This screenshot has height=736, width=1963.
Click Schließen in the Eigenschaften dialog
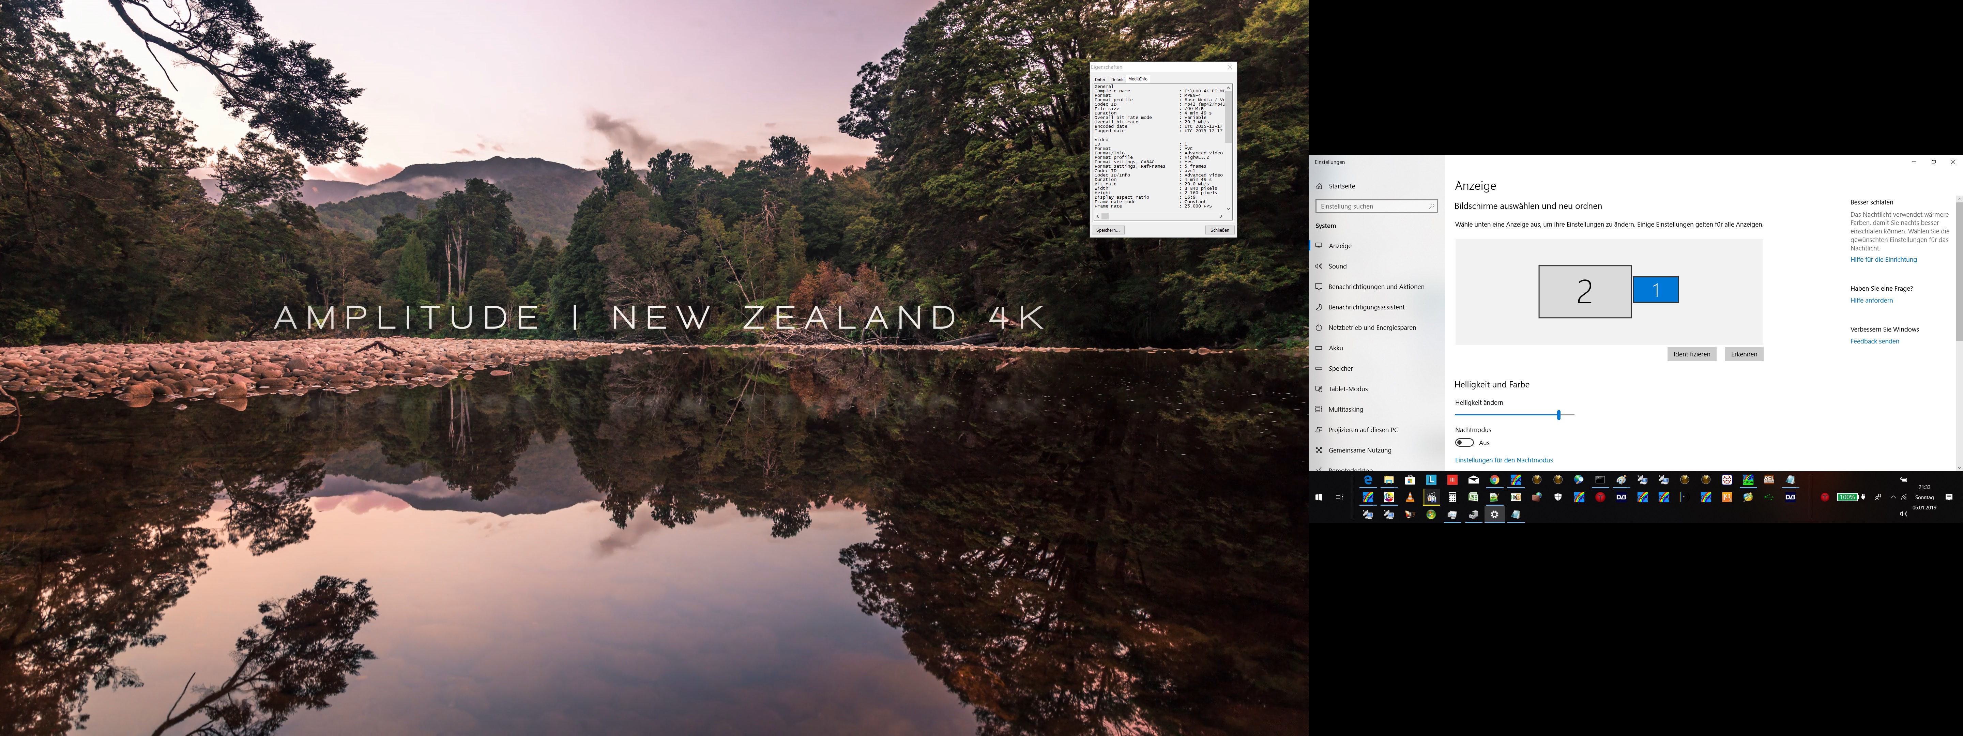pos(1219,230)
